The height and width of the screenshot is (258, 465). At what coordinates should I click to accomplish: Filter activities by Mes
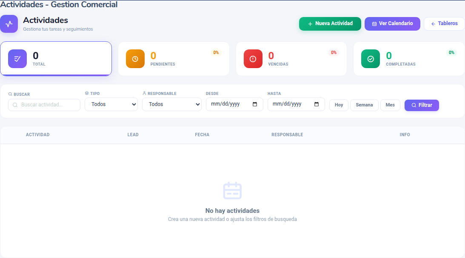coord(390,105)
